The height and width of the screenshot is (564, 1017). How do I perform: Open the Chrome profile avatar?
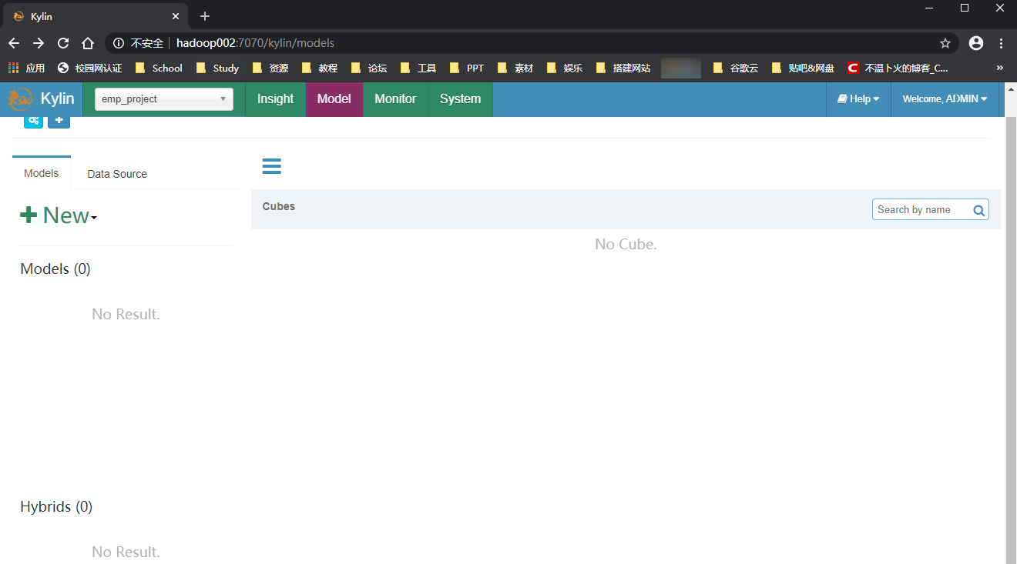point(976,43)
